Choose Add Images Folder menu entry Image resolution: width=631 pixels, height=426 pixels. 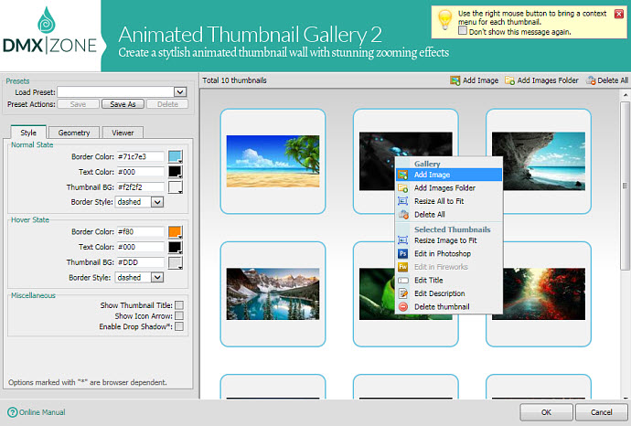(449, 187)
